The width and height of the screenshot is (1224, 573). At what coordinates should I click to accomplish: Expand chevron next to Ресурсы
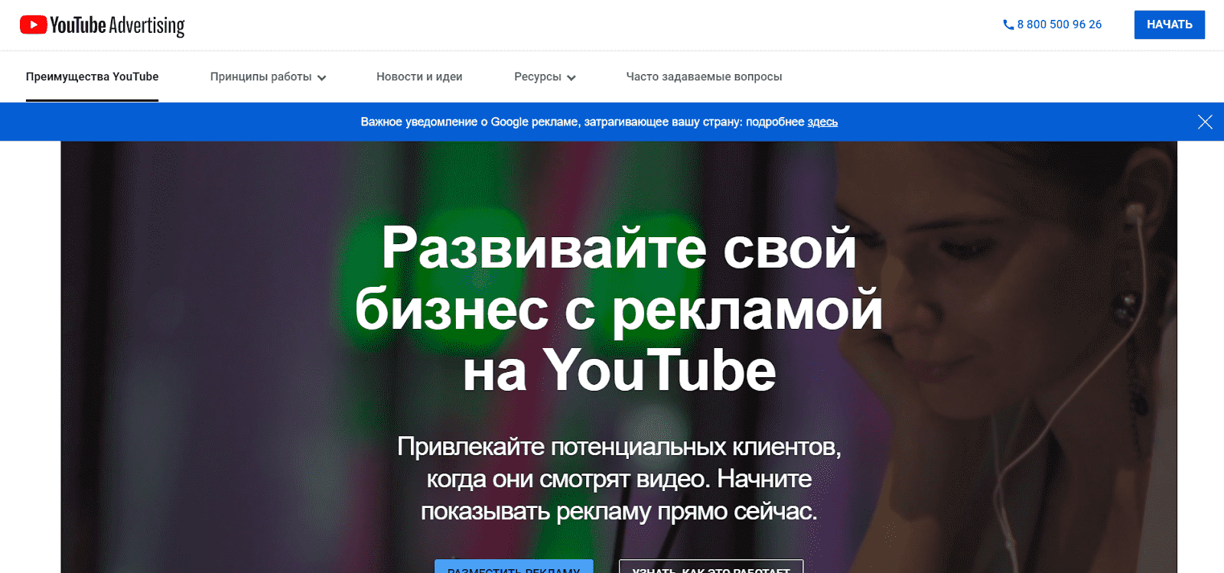coord(571,78)
